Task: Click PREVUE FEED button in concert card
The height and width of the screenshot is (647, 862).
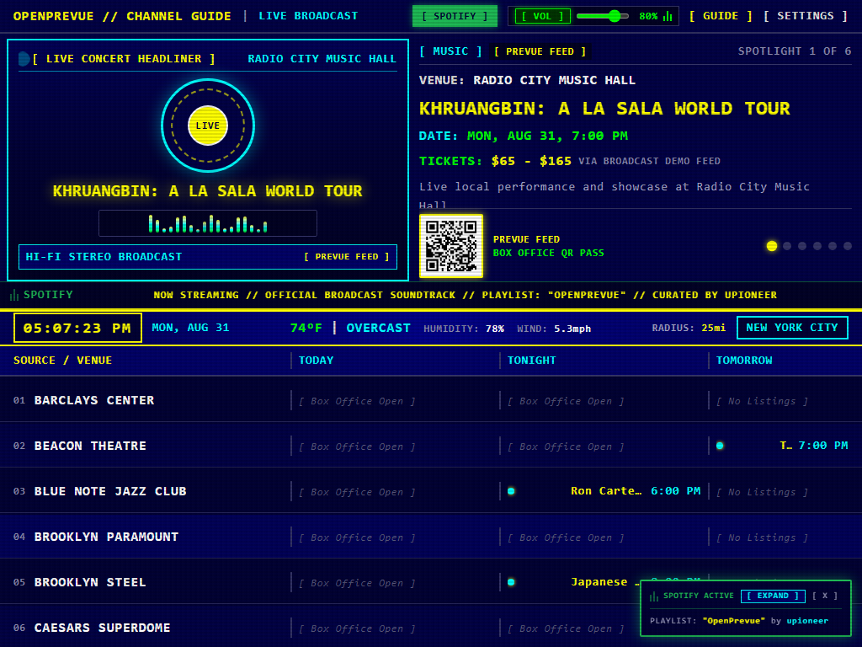Action: pos(347,257)
